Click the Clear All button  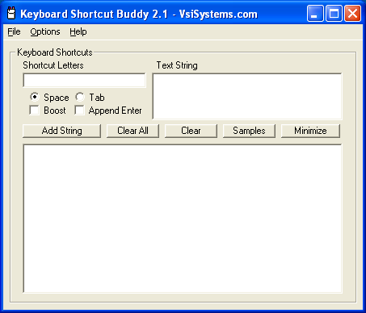point(133,131)
